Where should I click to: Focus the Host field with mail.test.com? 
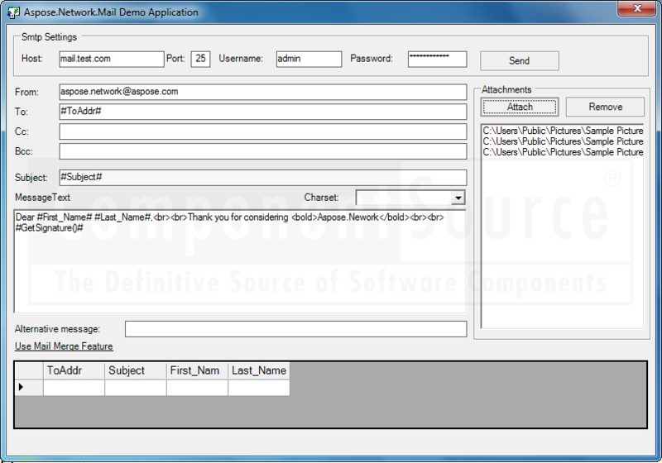point(112,59)
